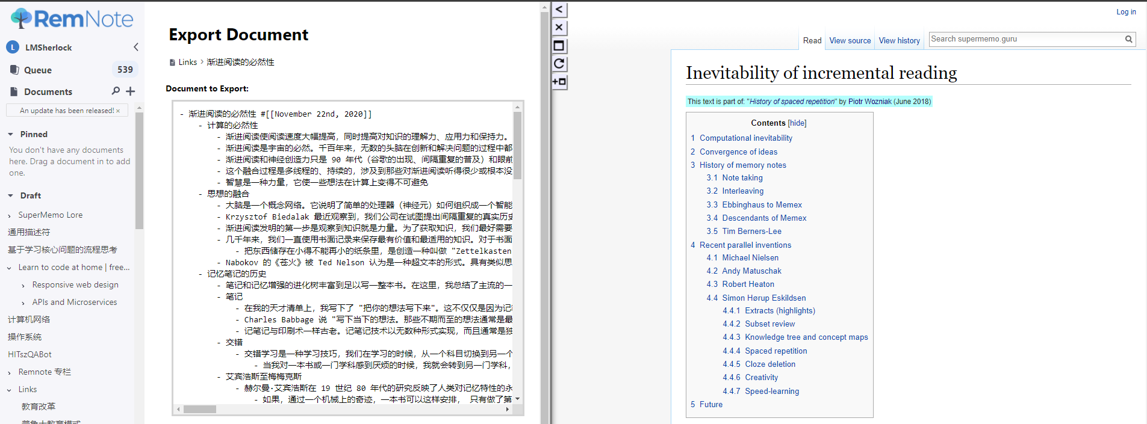
Task: Click the add-pane plus square icon
Action: 559,82
